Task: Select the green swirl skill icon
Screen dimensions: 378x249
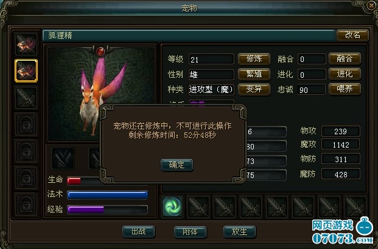Action: 172,206
